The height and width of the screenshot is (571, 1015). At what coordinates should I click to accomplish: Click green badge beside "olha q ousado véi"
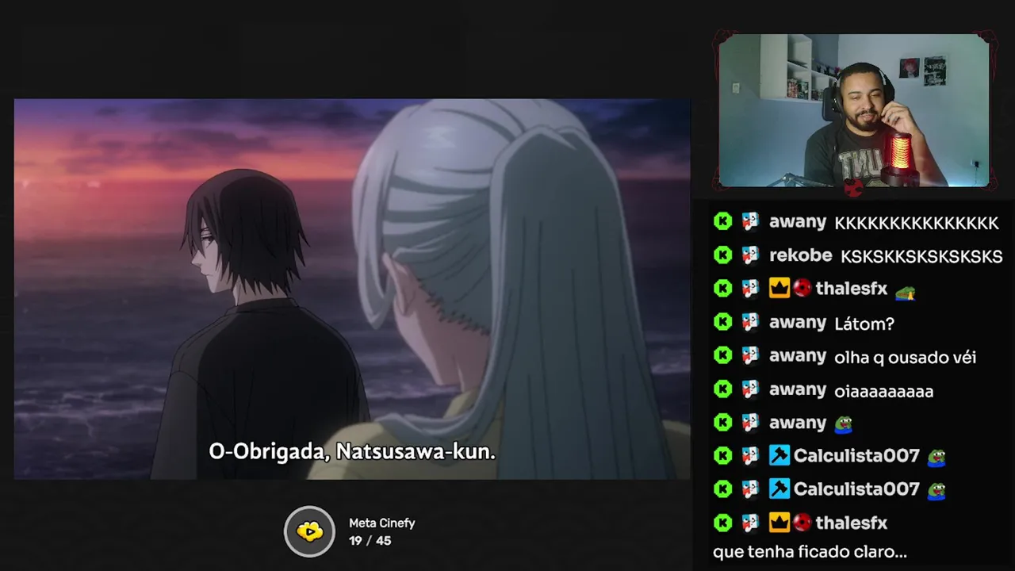coord(722,355)
